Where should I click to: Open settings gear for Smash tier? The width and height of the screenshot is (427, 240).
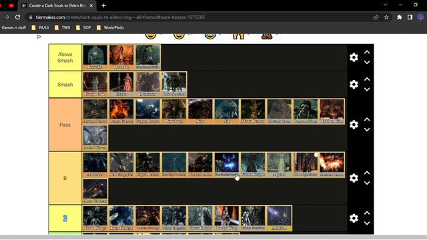[x=354, y=85]
